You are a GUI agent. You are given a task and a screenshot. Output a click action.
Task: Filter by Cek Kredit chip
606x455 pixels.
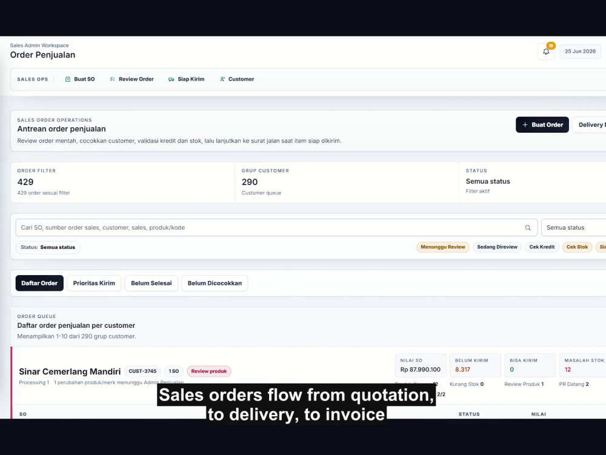542,247
